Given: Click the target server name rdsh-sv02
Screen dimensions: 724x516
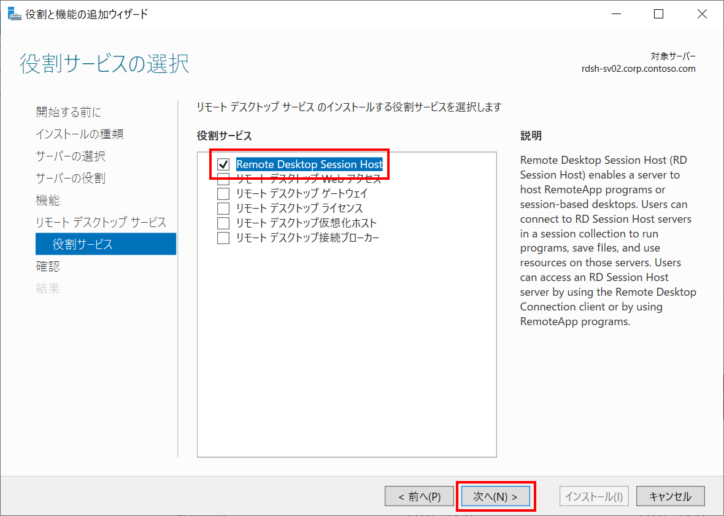Looking at the screenshot, I should pyautogui.click(x=638, y=69).
